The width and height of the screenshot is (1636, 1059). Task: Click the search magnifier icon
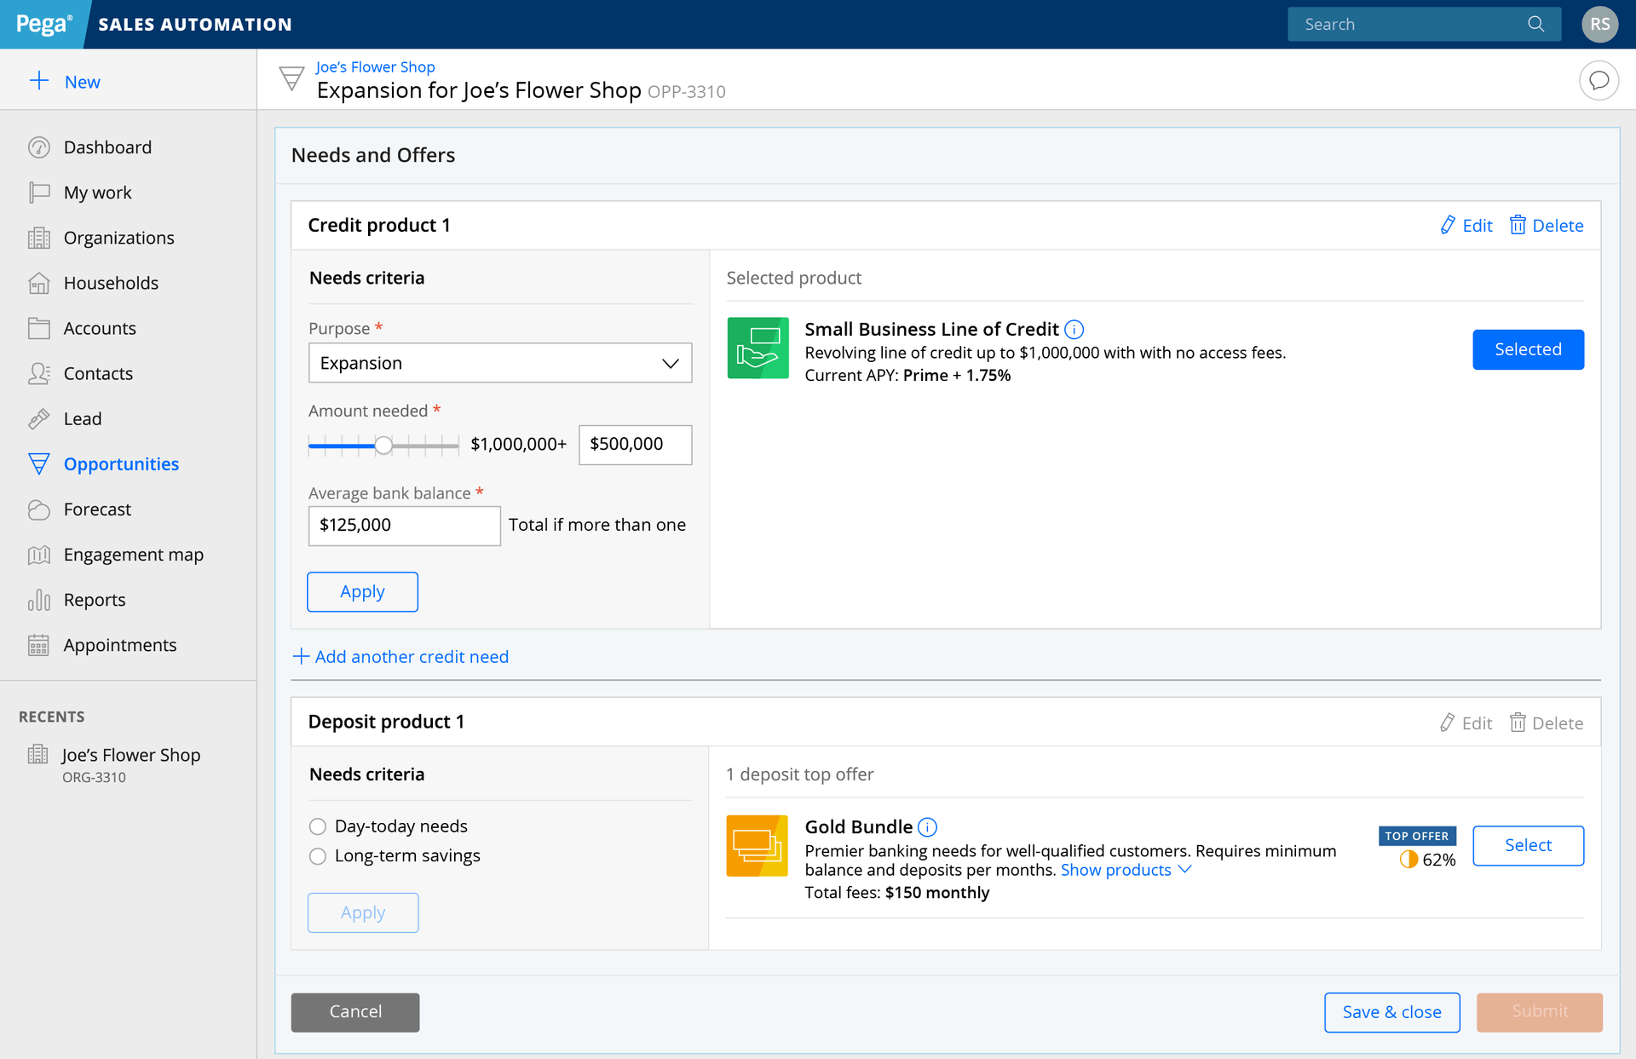coord(1535,24)
